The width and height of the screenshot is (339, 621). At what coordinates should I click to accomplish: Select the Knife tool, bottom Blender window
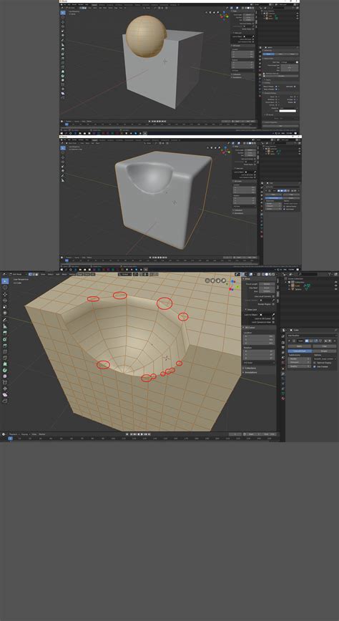click(5, 358)
